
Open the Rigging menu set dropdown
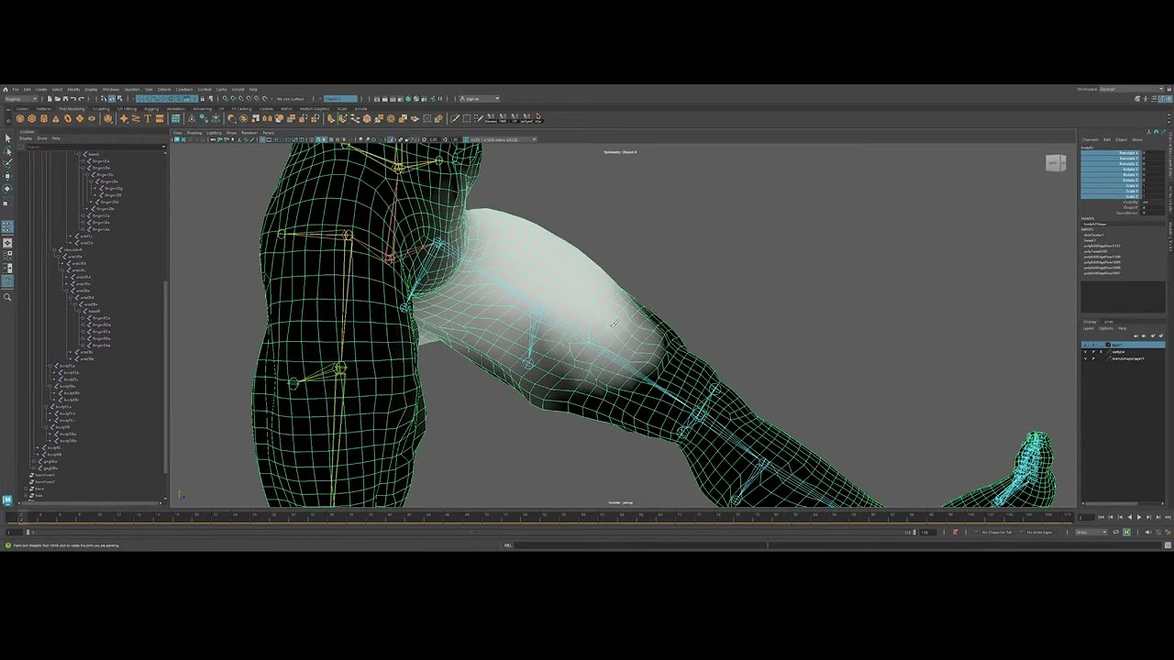(23, 98)
